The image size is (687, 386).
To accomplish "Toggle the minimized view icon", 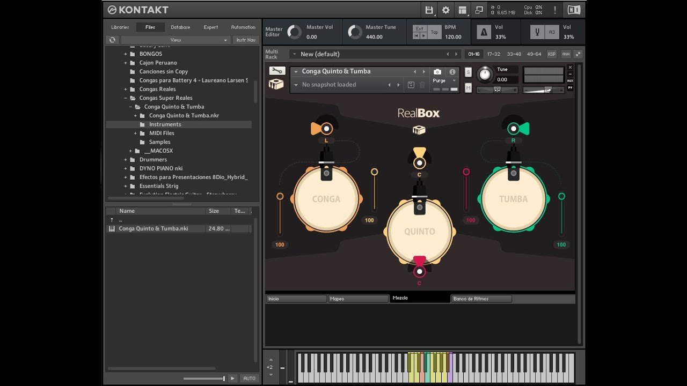I will (479, 10).
